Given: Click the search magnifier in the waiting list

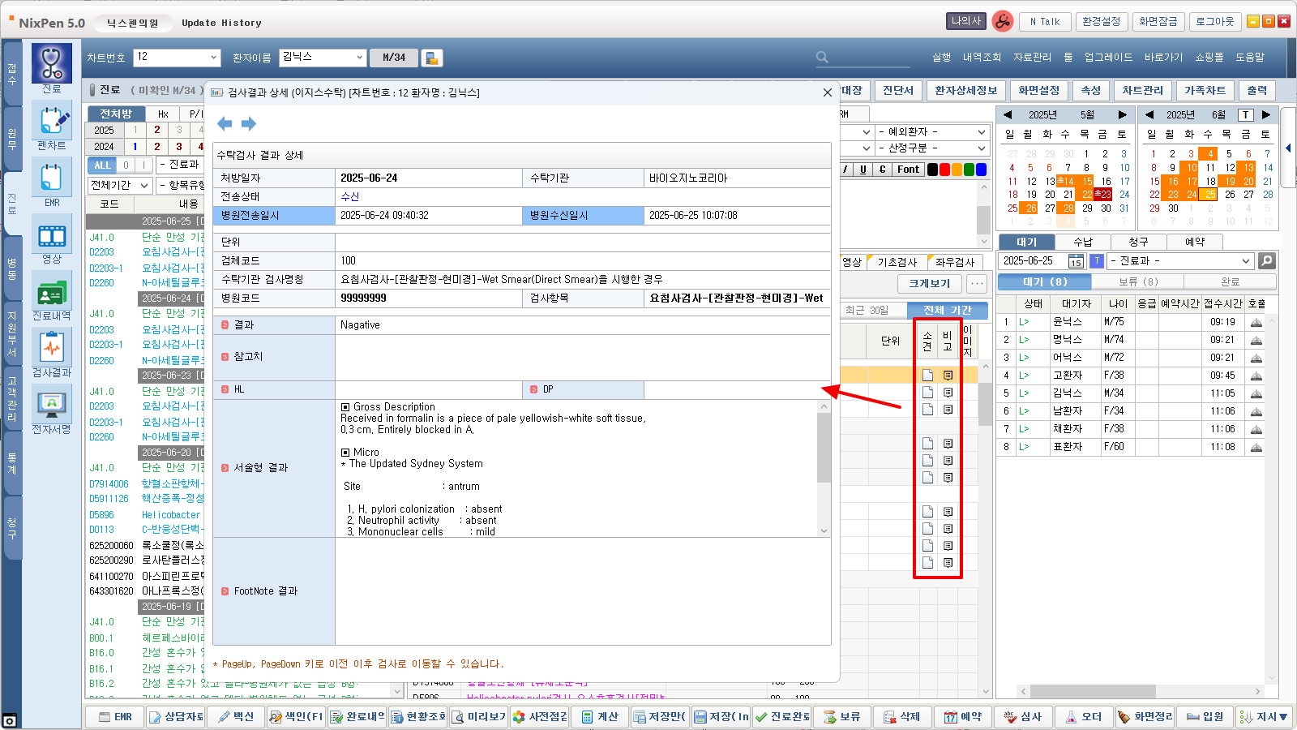Looking at the screenshot, I should 1266,261.
